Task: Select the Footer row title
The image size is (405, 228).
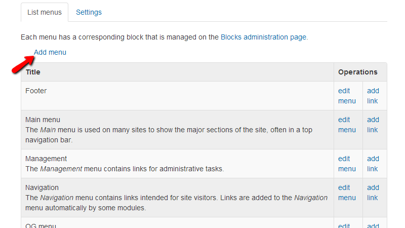Action: (x=36, y=91)
